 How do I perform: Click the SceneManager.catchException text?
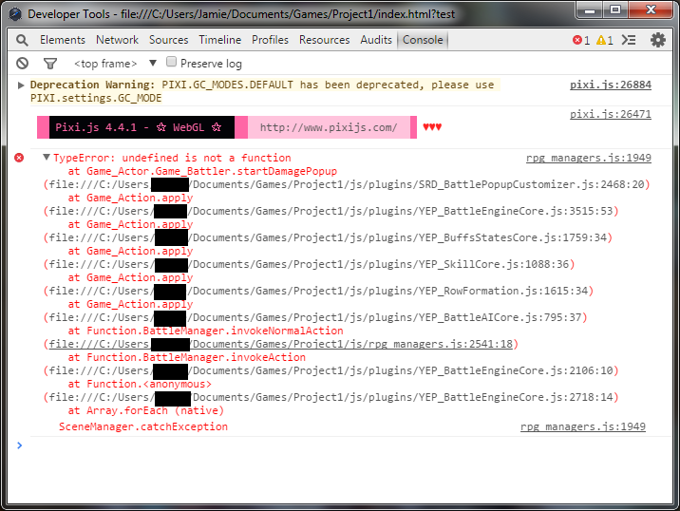(x=143, y=426)
